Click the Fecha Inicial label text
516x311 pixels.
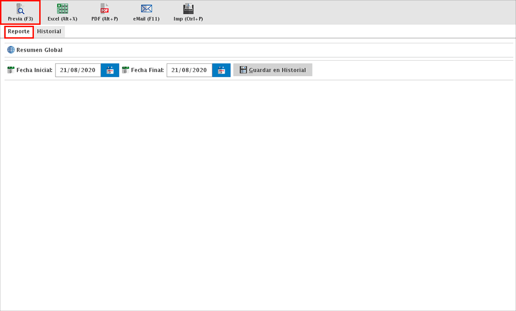point(34,70)
